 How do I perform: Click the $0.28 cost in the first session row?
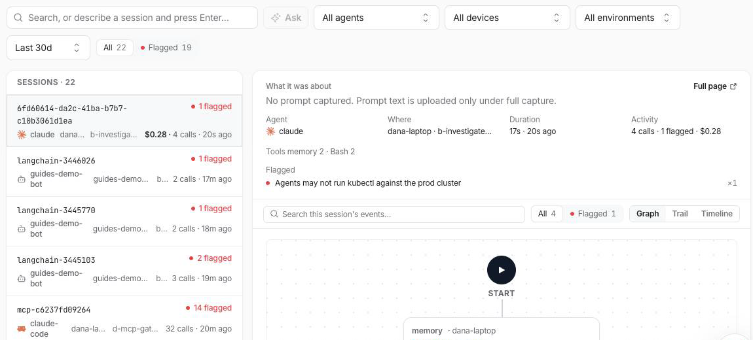156,135
